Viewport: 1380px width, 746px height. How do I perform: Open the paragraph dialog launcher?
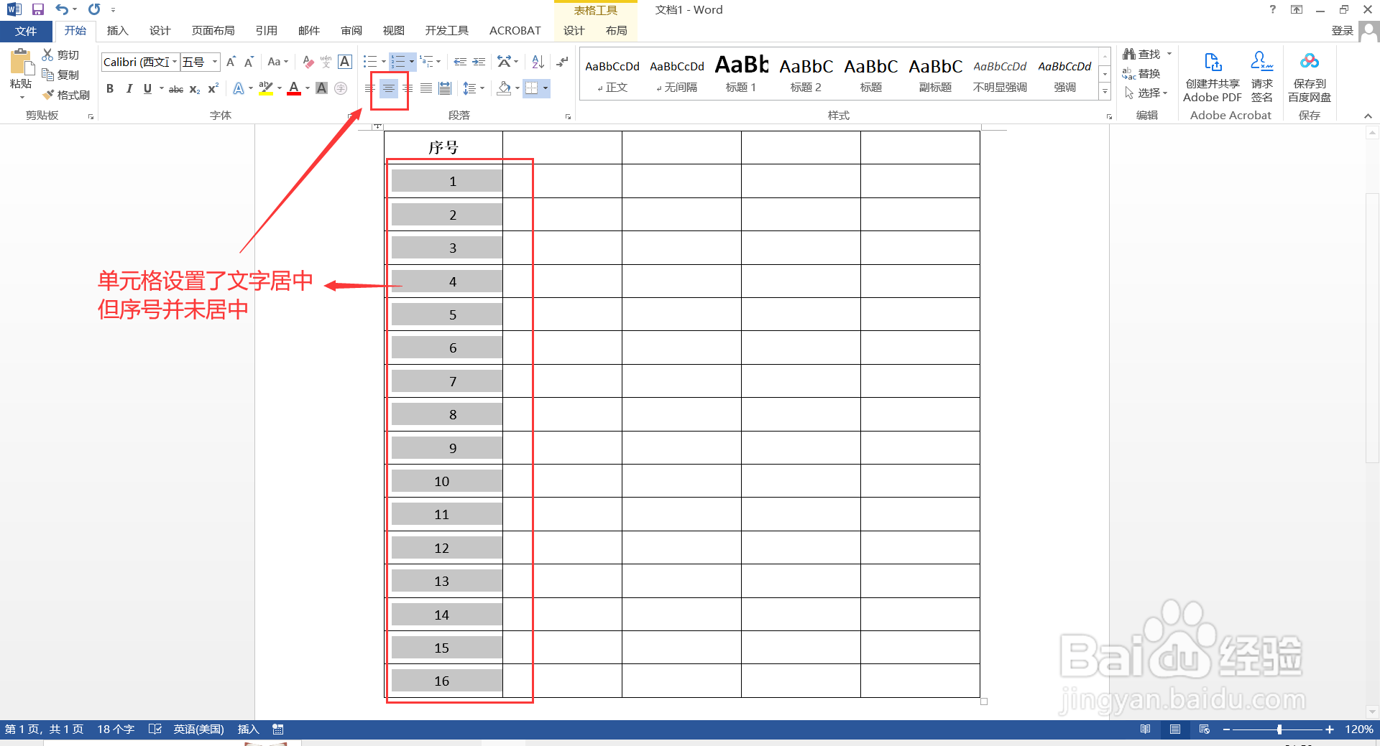tap(568, 116)
